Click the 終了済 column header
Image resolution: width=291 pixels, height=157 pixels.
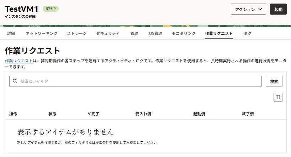pyautogui.click(x=248, y=114)
